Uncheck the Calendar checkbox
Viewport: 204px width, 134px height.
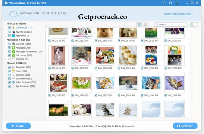pyautogui.click(x=10, y=75)
